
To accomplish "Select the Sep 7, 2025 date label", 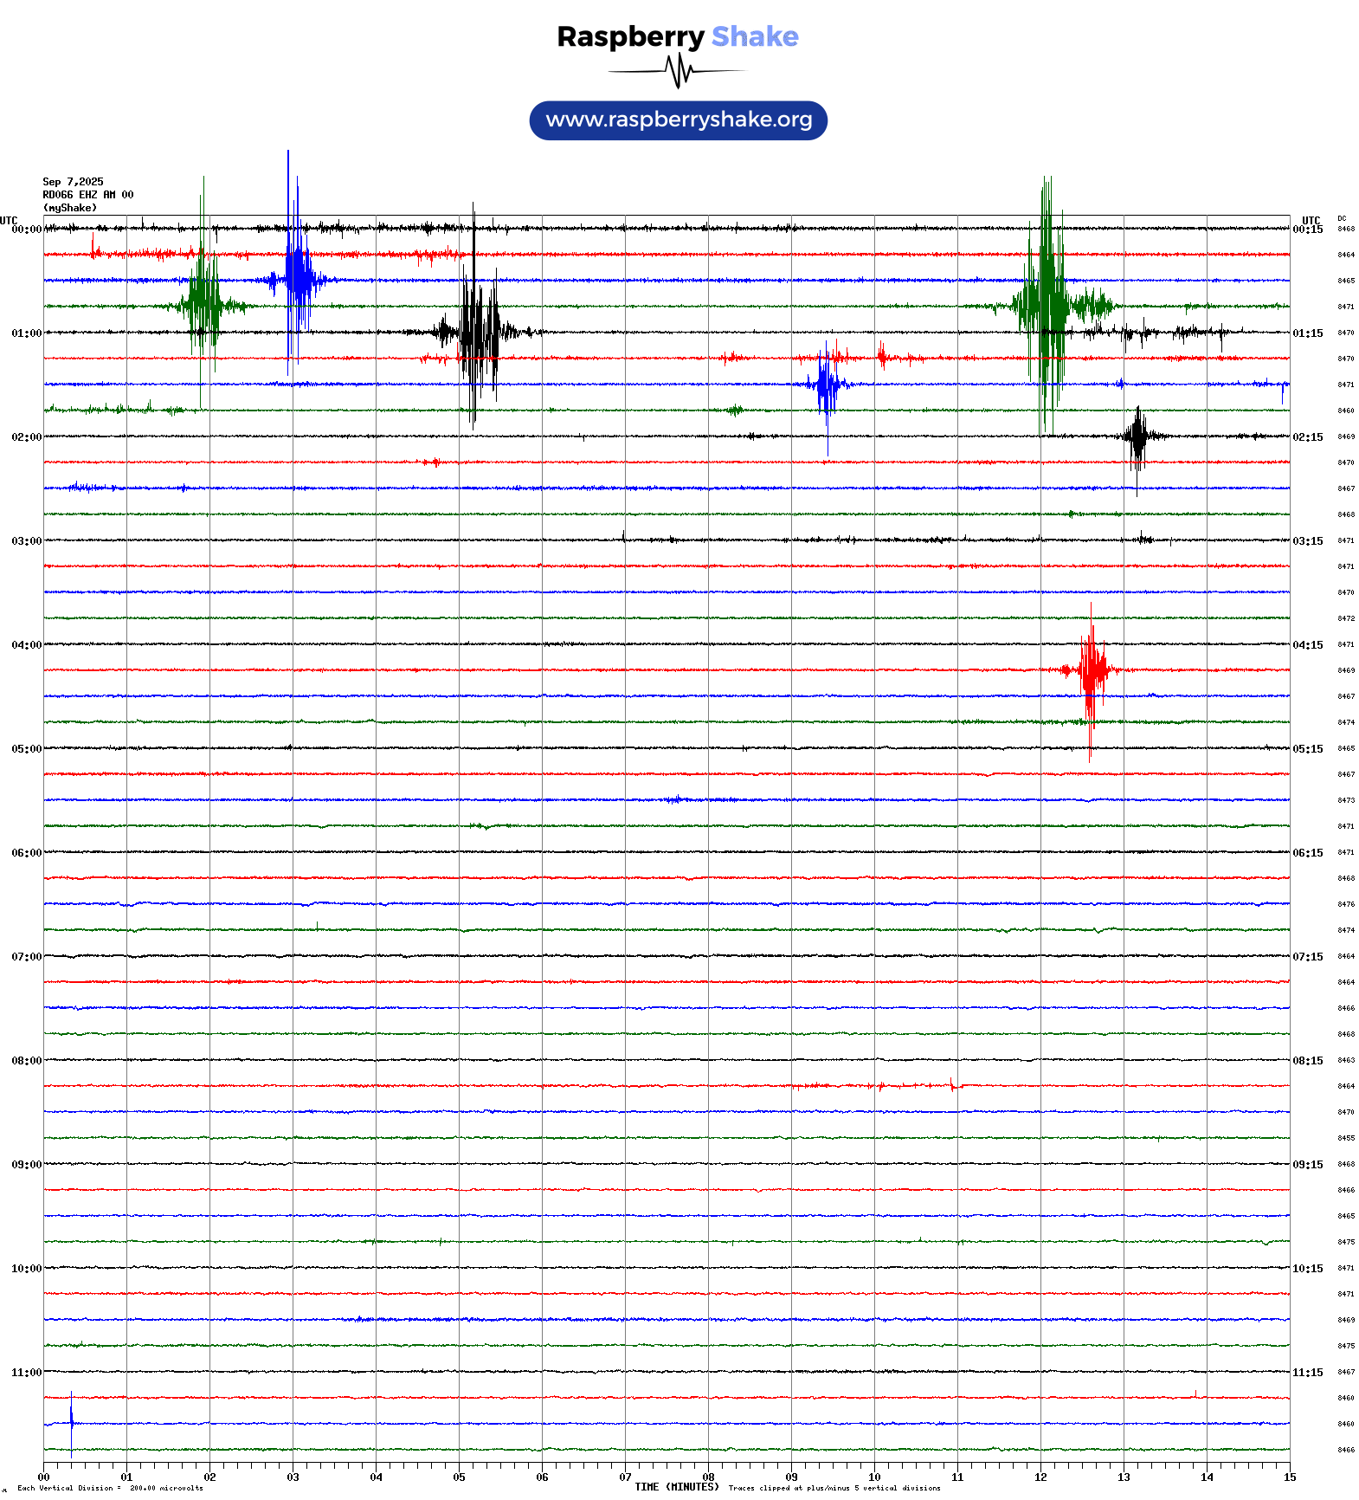I will click(x=74, y=182).
